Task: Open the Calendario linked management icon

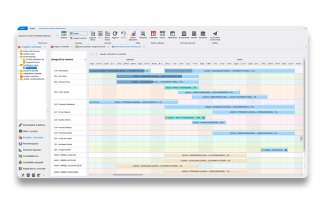Action: (x=153, y=35)
